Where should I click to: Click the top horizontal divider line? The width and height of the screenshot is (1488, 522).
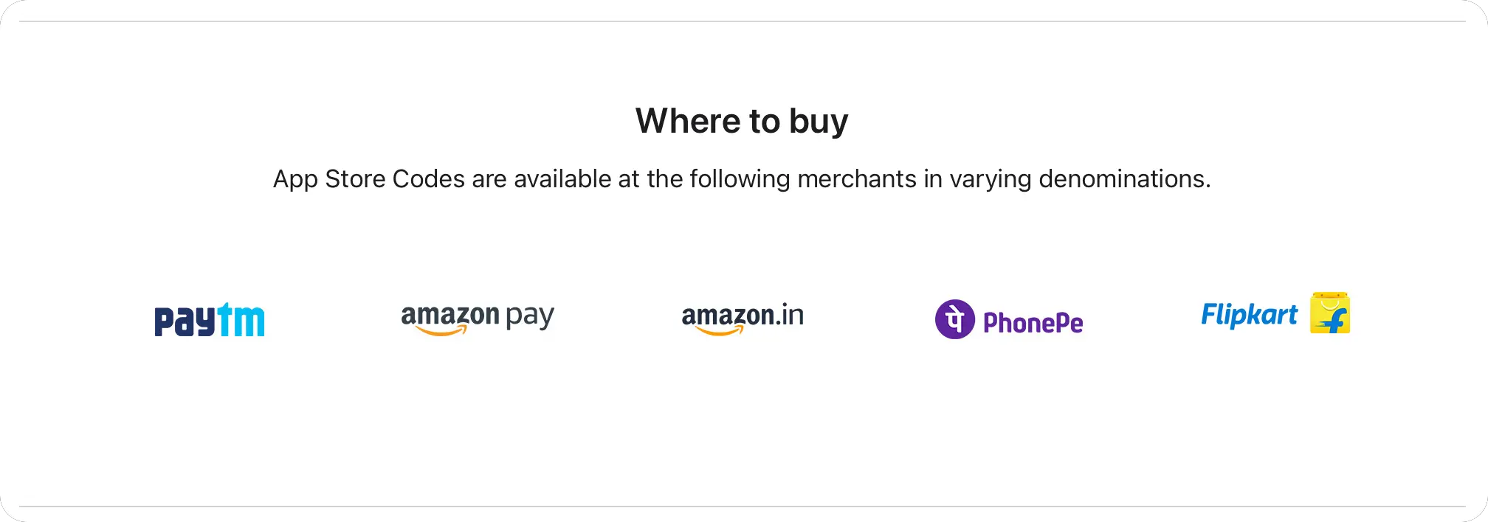[743, 21]
